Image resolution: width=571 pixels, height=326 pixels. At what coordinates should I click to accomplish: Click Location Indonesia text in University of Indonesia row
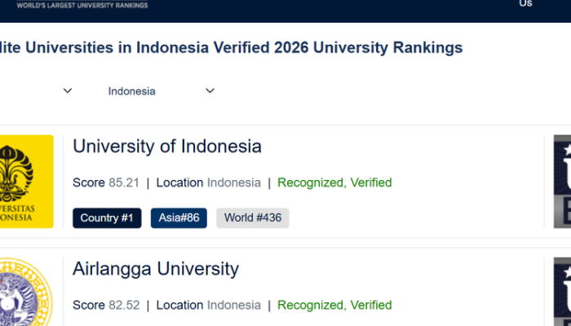point(209,183)
